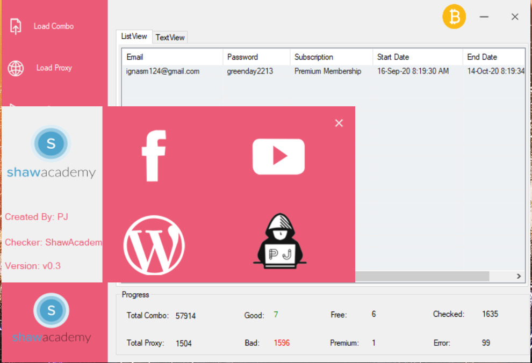Switch to the TextView tab

point(170,37)
